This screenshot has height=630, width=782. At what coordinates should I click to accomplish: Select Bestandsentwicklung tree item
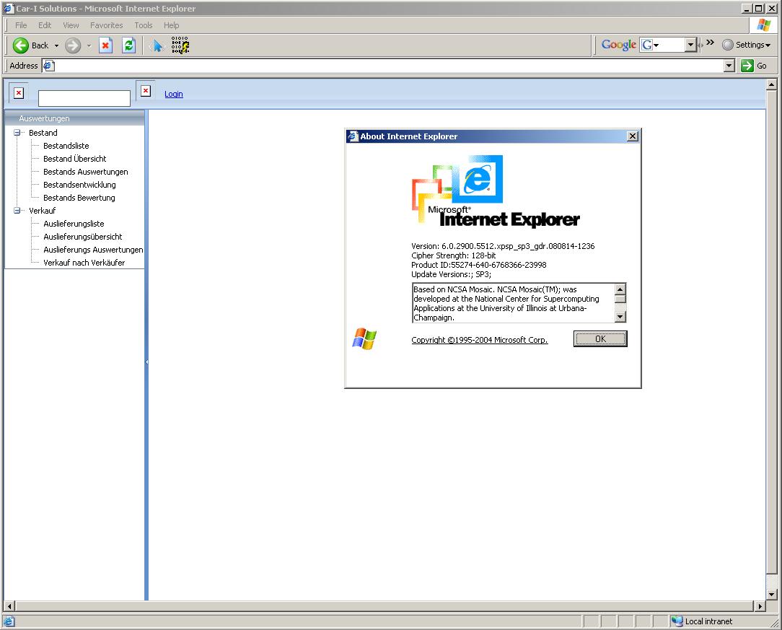click(79, 185)
